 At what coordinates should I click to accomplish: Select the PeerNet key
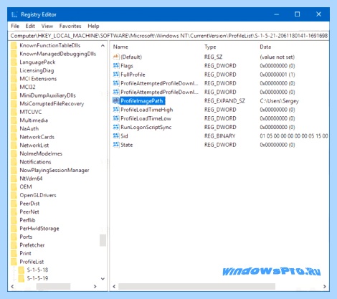tap(29, 212)
